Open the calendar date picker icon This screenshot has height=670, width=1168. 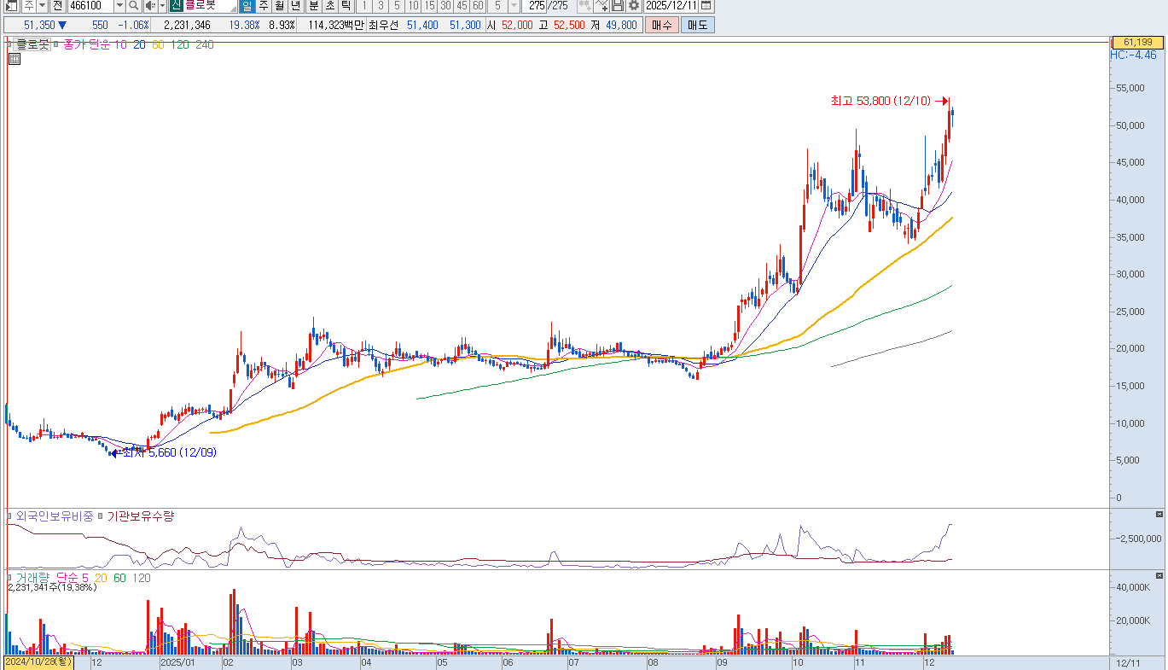pyautogui.click(x=706, y=6)
